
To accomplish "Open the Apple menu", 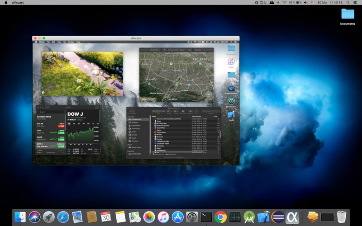I will (5, 3).
